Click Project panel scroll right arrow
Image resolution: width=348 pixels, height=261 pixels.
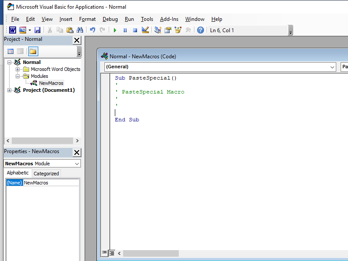click(77, 141)
